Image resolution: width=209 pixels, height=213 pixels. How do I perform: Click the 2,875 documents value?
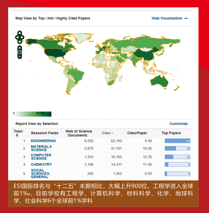(x=89, y=148)
